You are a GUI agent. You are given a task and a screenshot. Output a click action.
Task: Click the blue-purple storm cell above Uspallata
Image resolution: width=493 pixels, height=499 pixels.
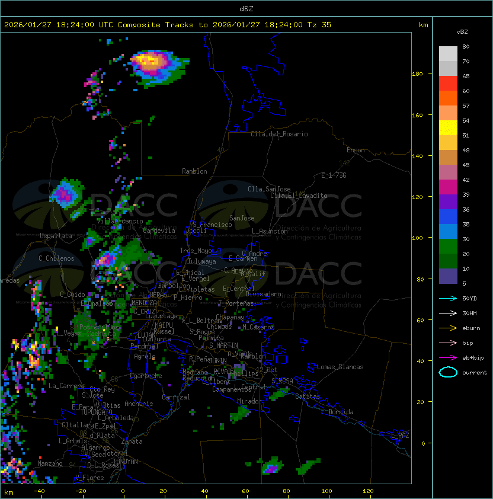(x=66, y=194)
